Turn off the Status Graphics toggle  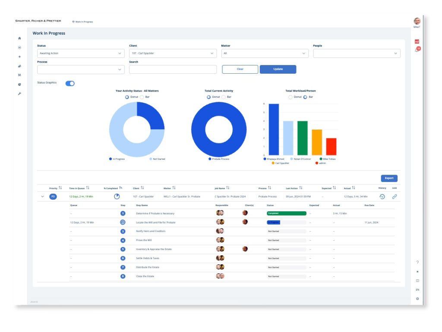(x=70, y=83)
